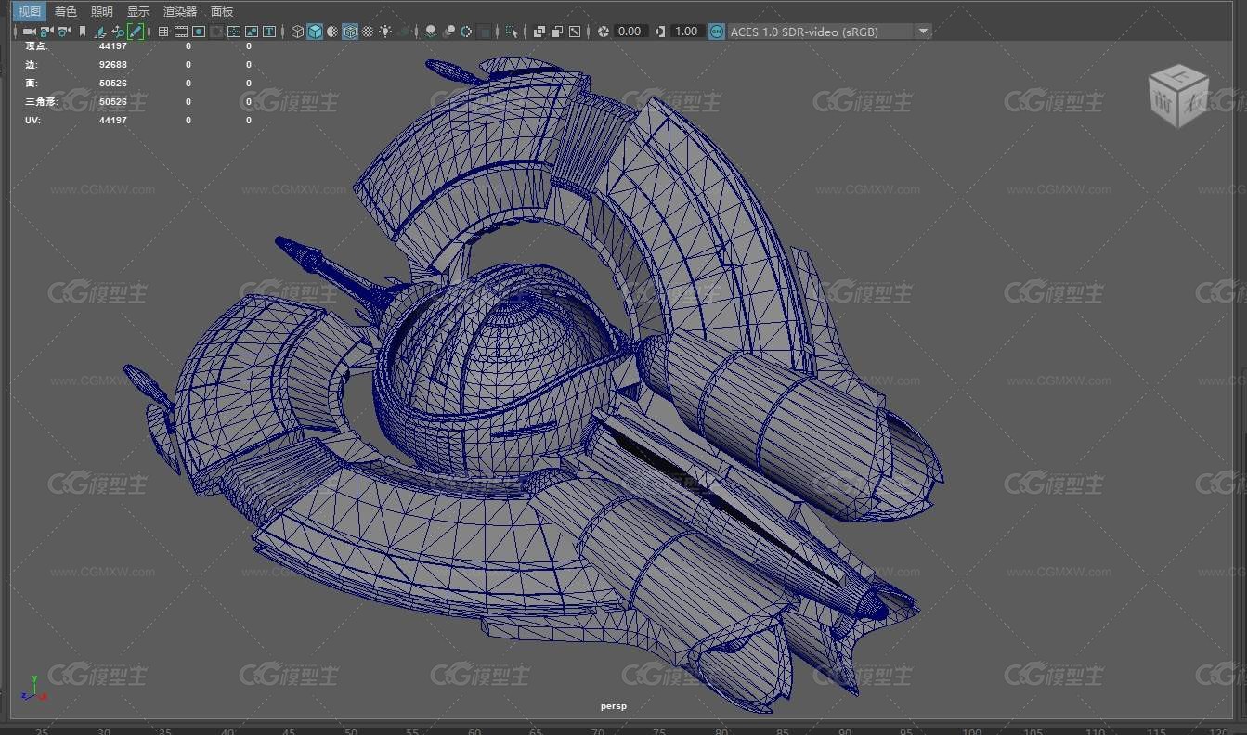Viewport: 1247px width, 735px height.
Task: Click the Gamma value field 1.00
Action: (686, 32)
